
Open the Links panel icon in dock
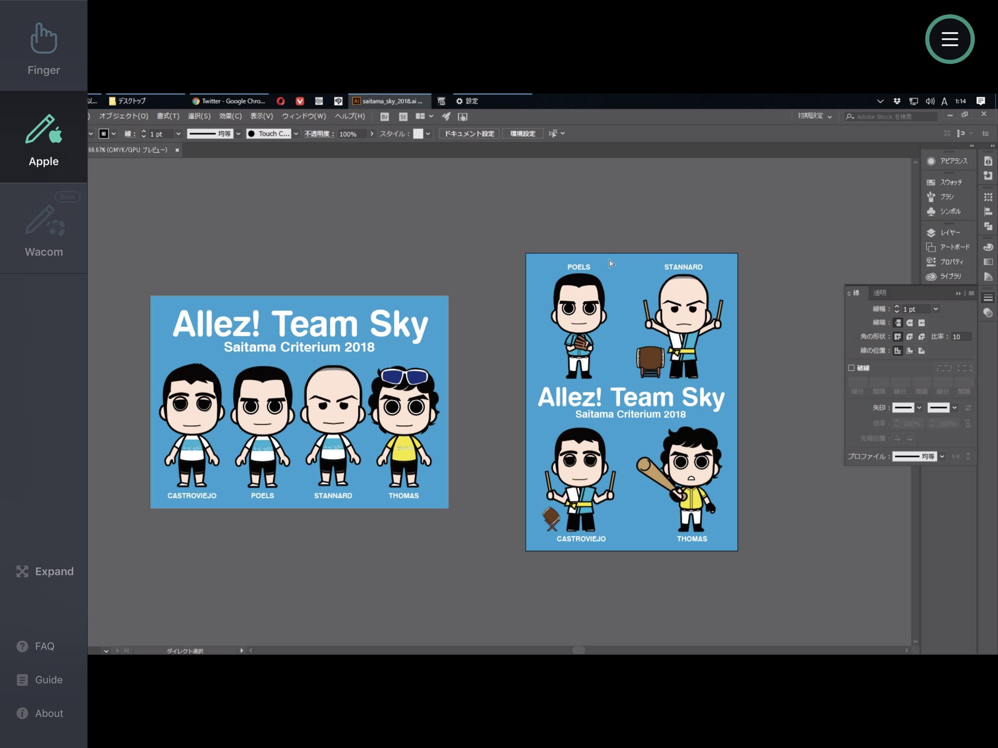click(x=988, y=175)
